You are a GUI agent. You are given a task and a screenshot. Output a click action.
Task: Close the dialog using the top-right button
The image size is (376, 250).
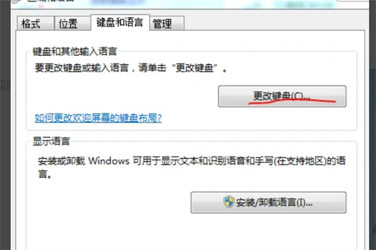353,1
